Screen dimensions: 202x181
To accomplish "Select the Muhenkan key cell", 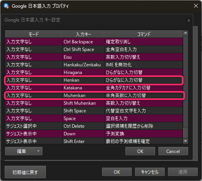I will click(83, 95).
